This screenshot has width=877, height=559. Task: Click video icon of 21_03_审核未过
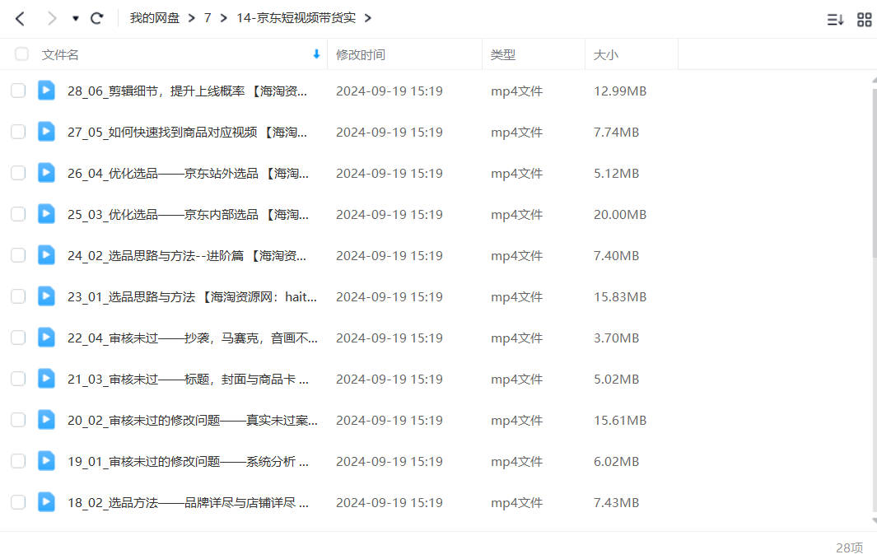(46, 379)
